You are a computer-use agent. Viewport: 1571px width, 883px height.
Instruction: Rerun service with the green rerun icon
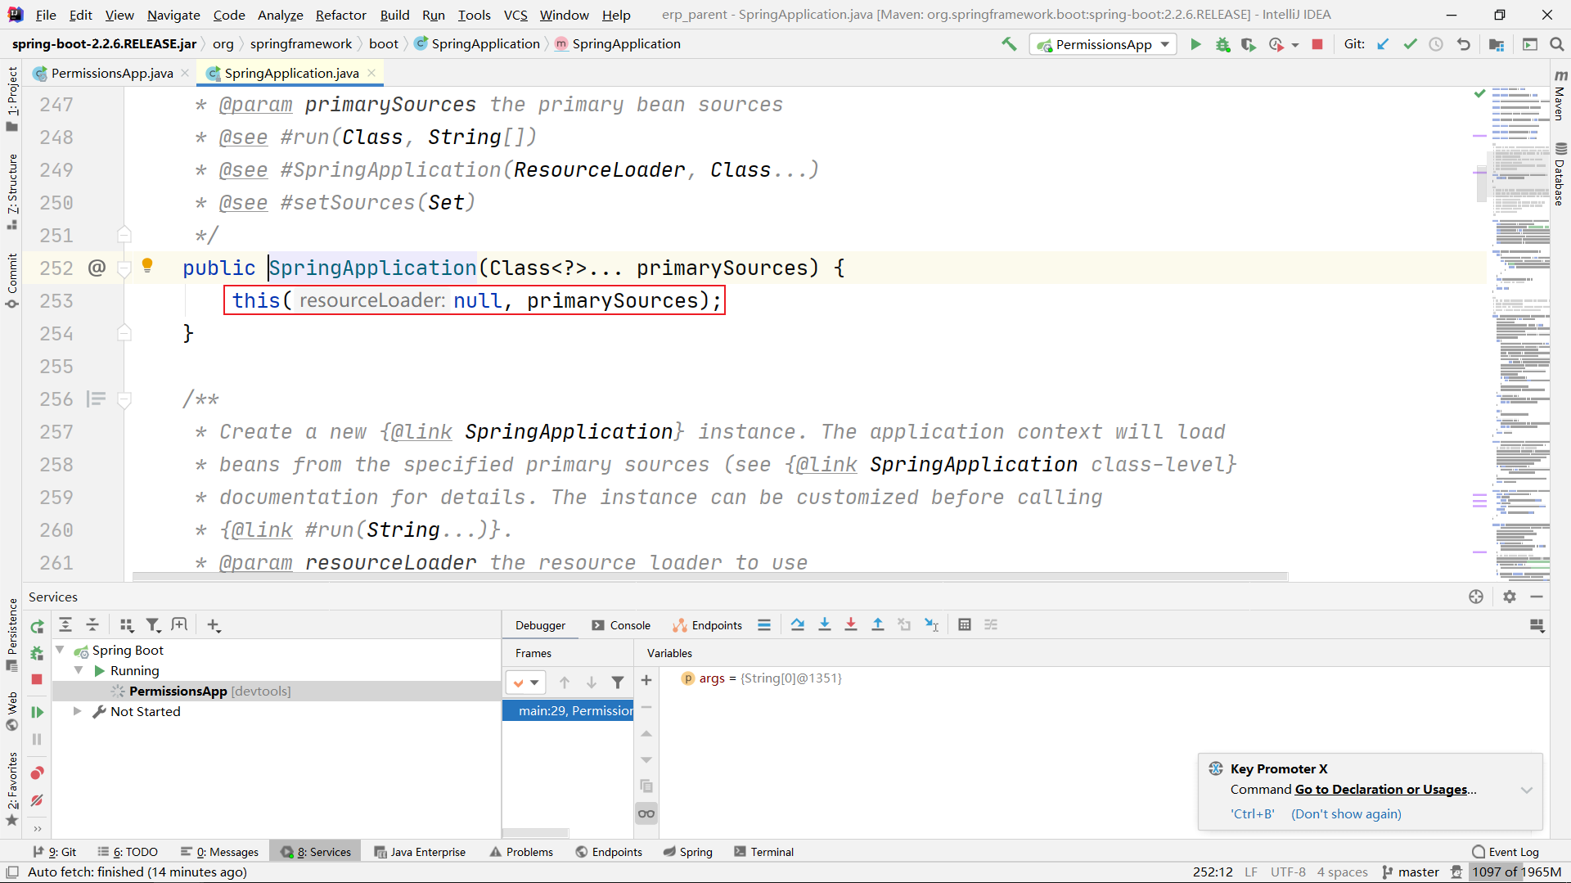click(x=37, y=627)
